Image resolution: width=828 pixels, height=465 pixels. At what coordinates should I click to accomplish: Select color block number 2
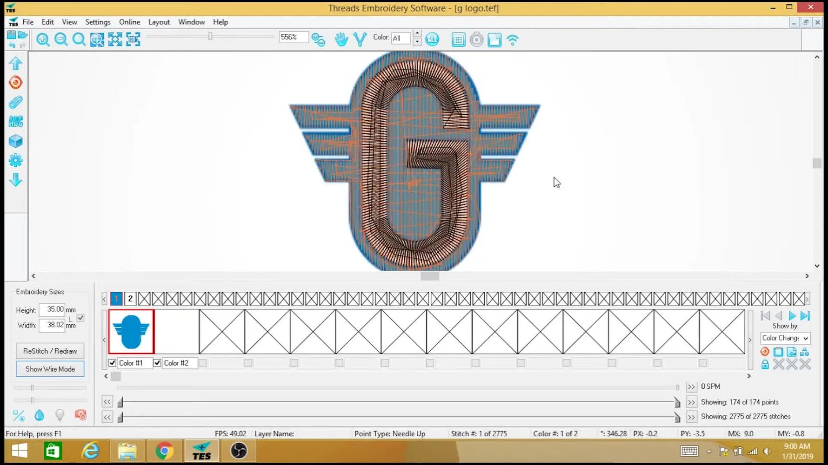(130, 299)
